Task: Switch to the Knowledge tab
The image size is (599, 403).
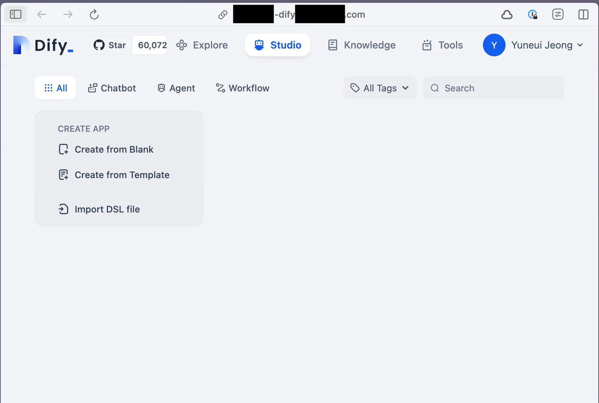Action: point(362,45)
